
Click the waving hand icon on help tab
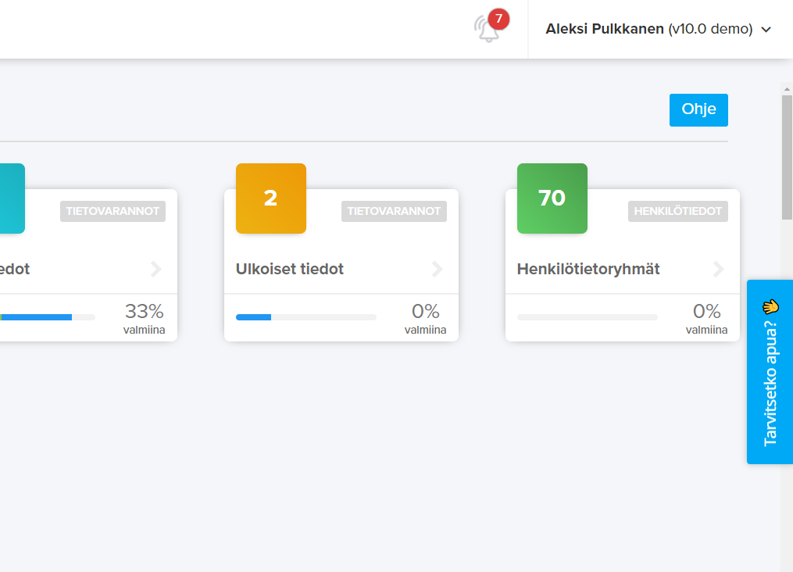[x=770, y=306]
